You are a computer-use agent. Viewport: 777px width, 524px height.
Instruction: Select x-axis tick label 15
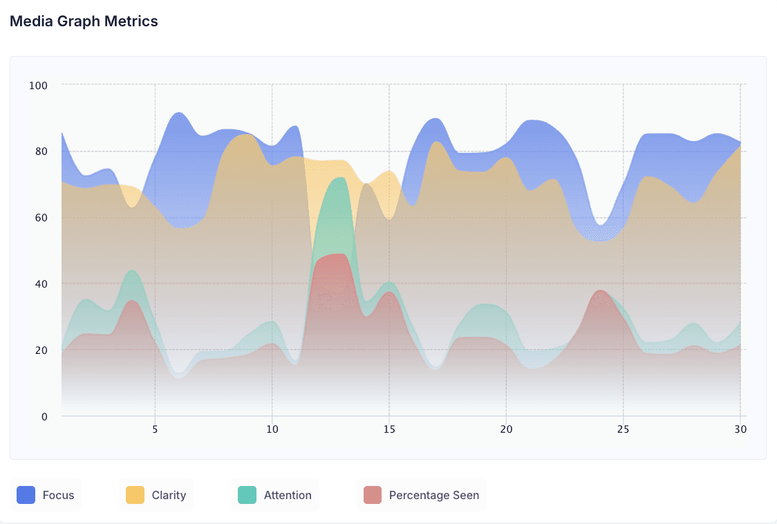tap(389, 429)
